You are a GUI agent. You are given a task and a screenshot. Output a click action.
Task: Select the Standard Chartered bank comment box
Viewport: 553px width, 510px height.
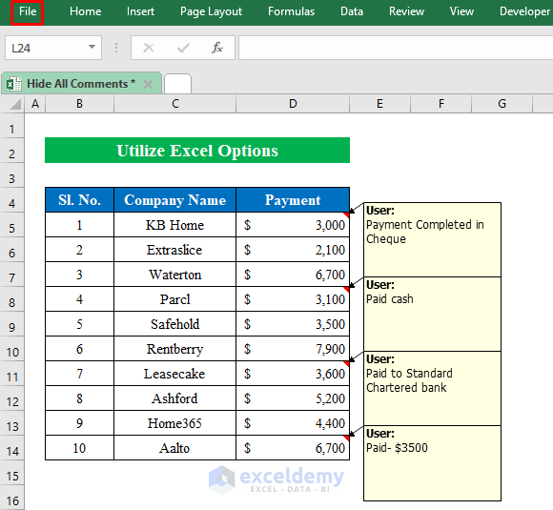click(x=432, y=388)
